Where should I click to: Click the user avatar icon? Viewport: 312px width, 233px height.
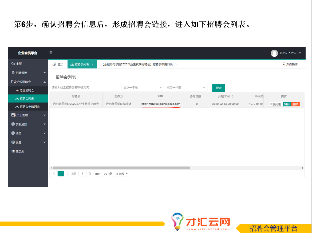[274, 53]
